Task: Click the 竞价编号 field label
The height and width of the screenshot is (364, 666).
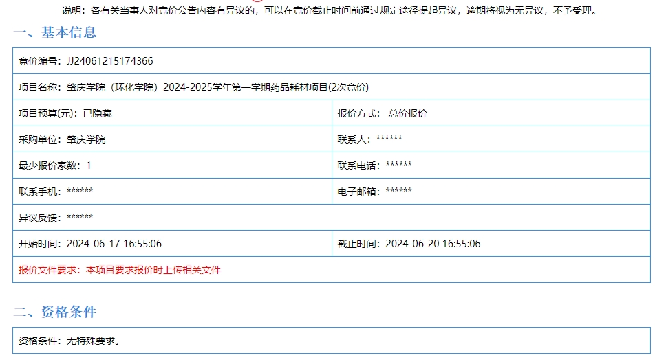Action: pyautogui.click(x=40, y=61)
